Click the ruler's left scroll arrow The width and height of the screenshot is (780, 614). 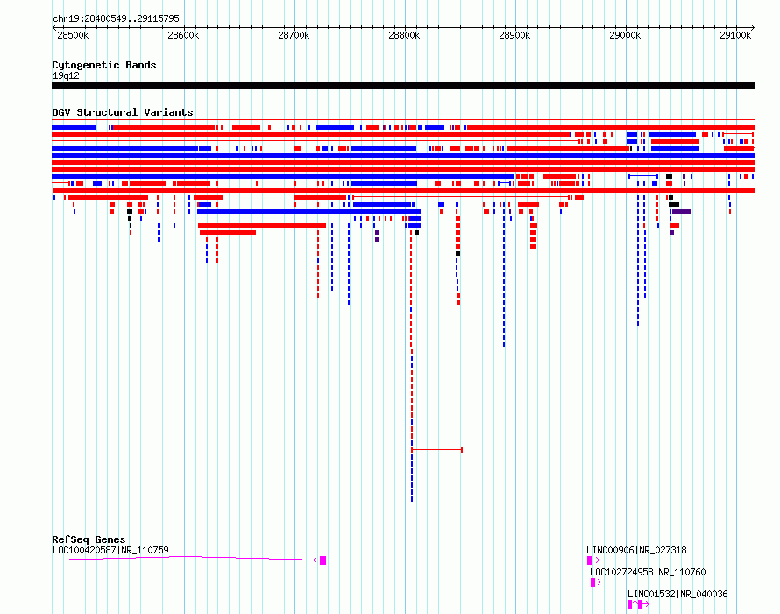point(54,28)
